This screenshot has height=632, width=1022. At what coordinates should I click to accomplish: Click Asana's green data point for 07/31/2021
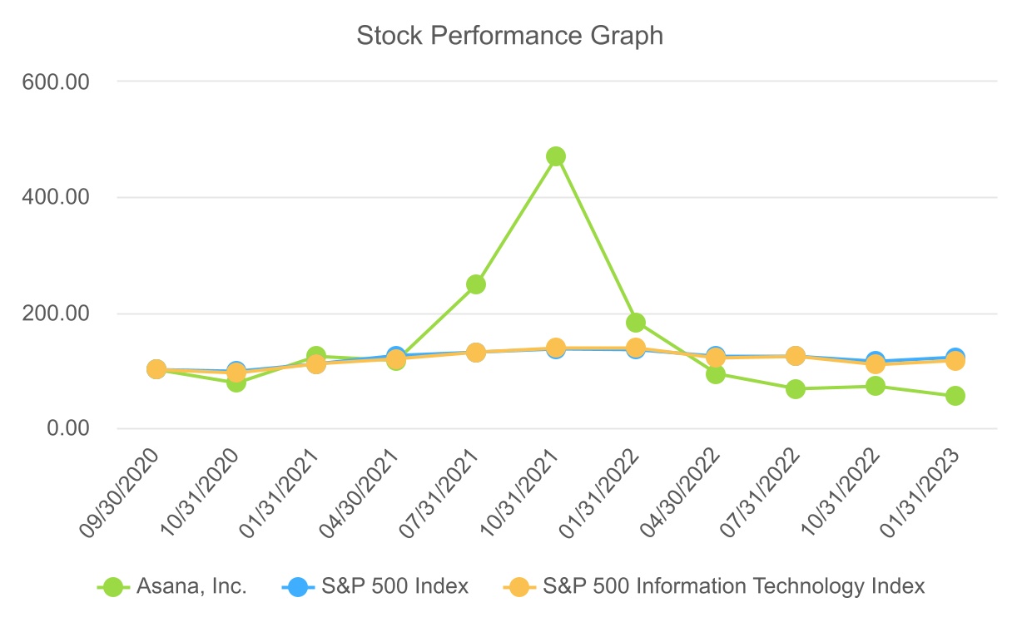tap(476, 284)
